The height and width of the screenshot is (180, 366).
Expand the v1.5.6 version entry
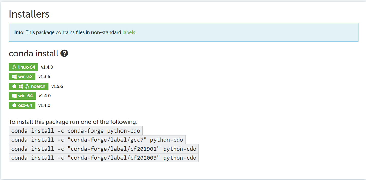[x=57, y=86]
